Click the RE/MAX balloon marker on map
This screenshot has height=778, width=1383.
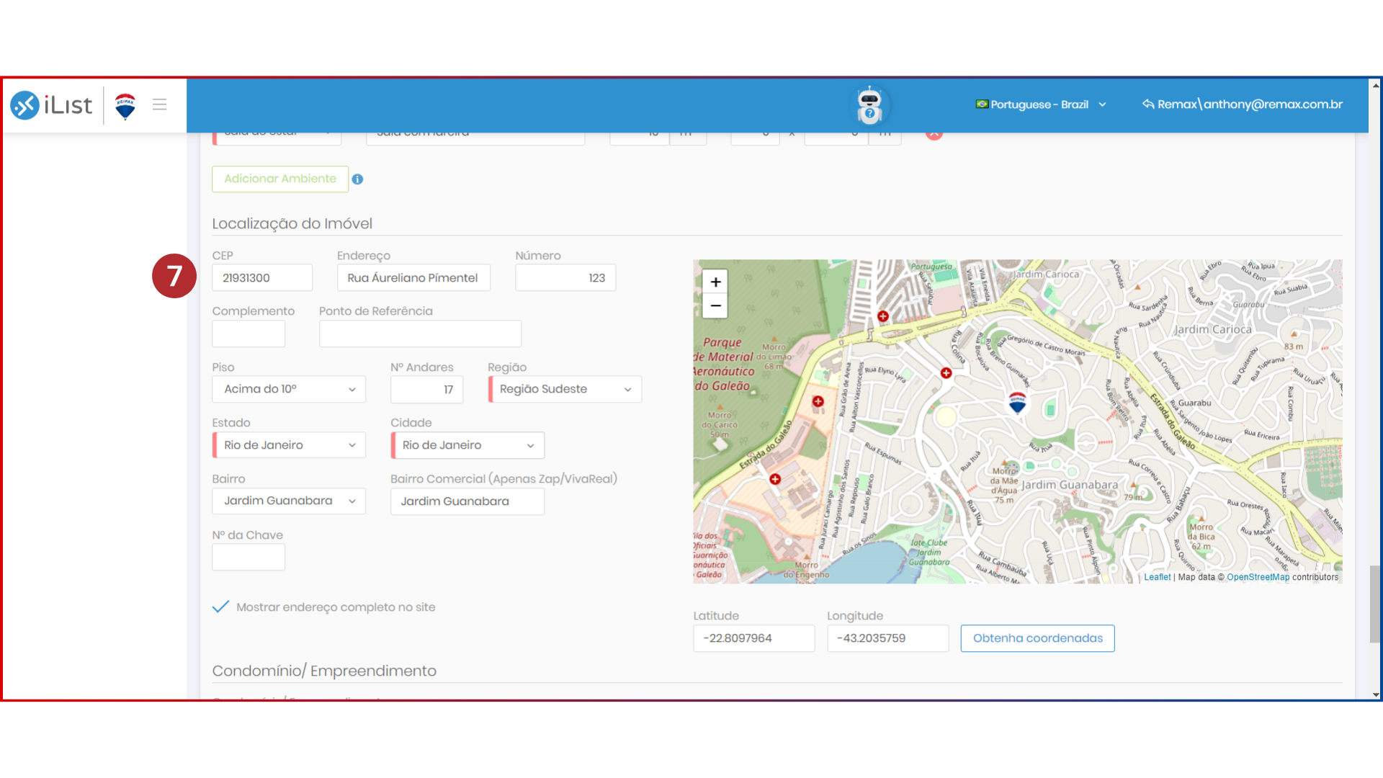coord(1017,403)
